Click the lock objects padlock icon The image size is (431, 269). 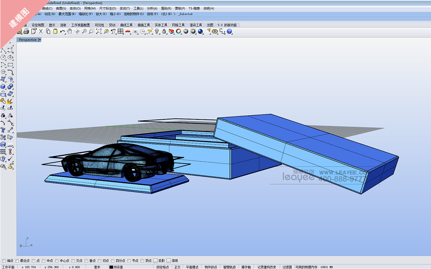[x=164, y=32]
